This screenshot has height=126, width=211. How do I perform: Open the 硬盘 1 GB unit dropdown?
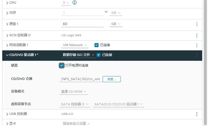[116, 24]
